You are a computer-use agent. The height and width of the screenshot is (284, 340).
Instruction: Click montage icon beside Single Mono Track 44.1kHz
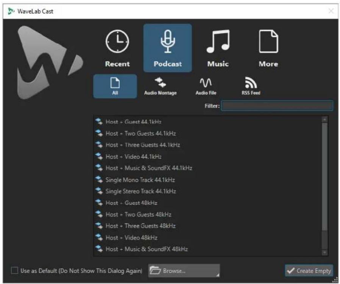coord(99,179)
